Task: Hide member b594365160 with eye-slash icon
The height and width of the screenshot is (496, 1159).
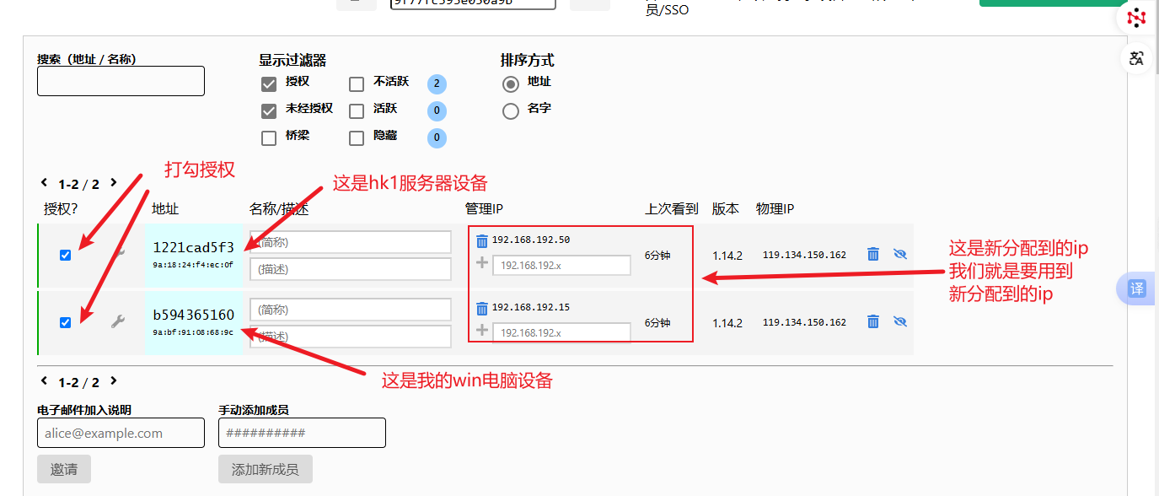Action: pos(899,321)
